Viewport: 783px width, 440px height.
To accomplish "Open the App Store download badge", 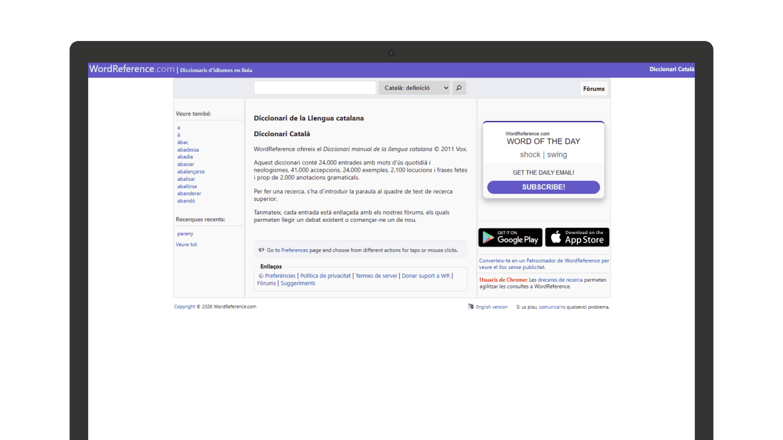I will 577,237.
